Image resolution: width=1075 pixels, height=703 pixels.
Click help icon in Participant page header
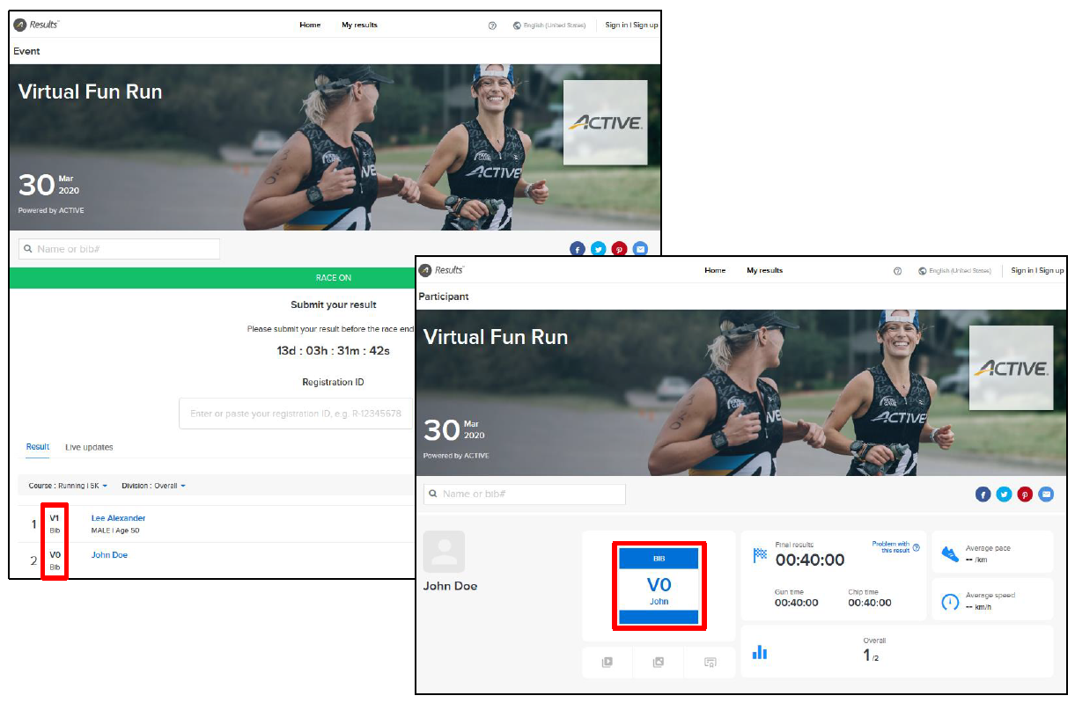click(897, 271)
